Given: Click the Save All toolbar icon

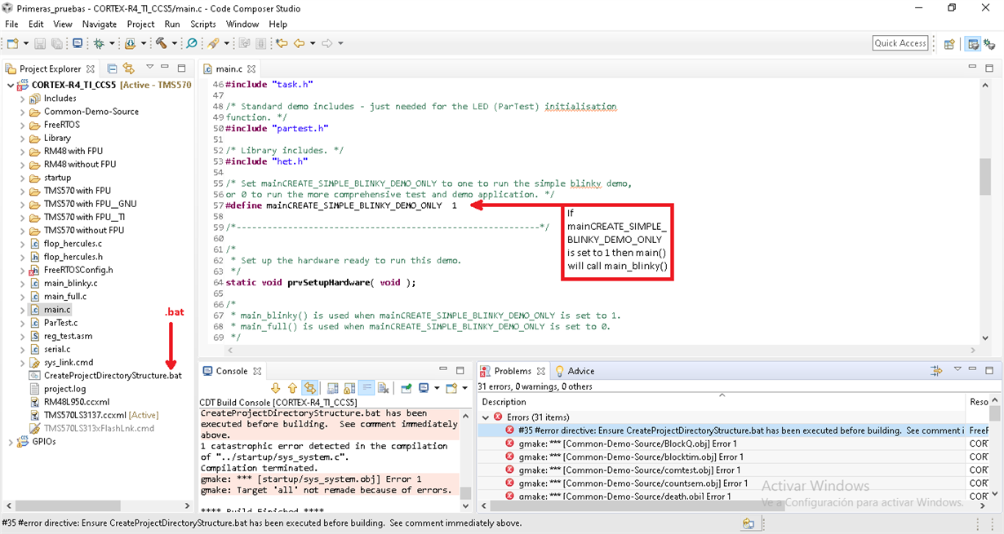Looking at the screenshot, I should coord(57,43).
